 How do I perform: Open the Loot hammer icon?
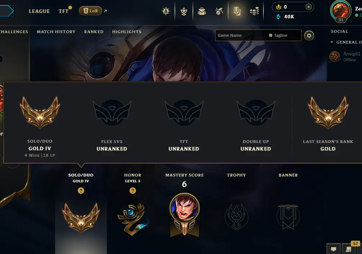pos(219,11)
